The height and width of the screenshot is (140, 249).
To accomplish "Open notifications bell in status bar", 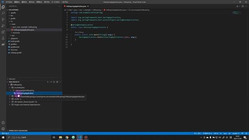I will [246, 133].
